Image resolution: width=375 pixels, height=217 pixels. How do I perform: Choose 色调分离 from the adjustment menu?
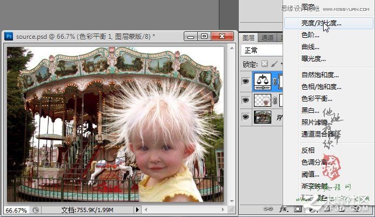(317, 162)
